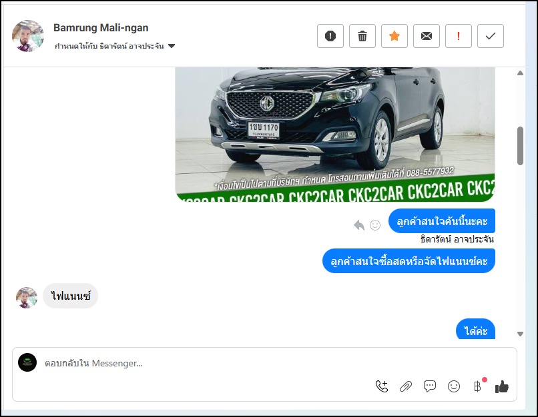
Task: Reply to message with arrow icon
Action: click(359, 225)
